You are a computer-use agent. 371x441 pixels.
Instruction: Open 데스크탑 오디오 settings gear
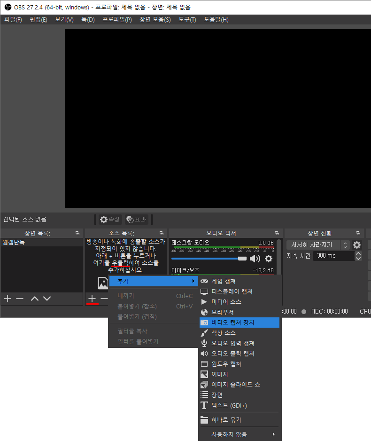(x=269, y=259)
